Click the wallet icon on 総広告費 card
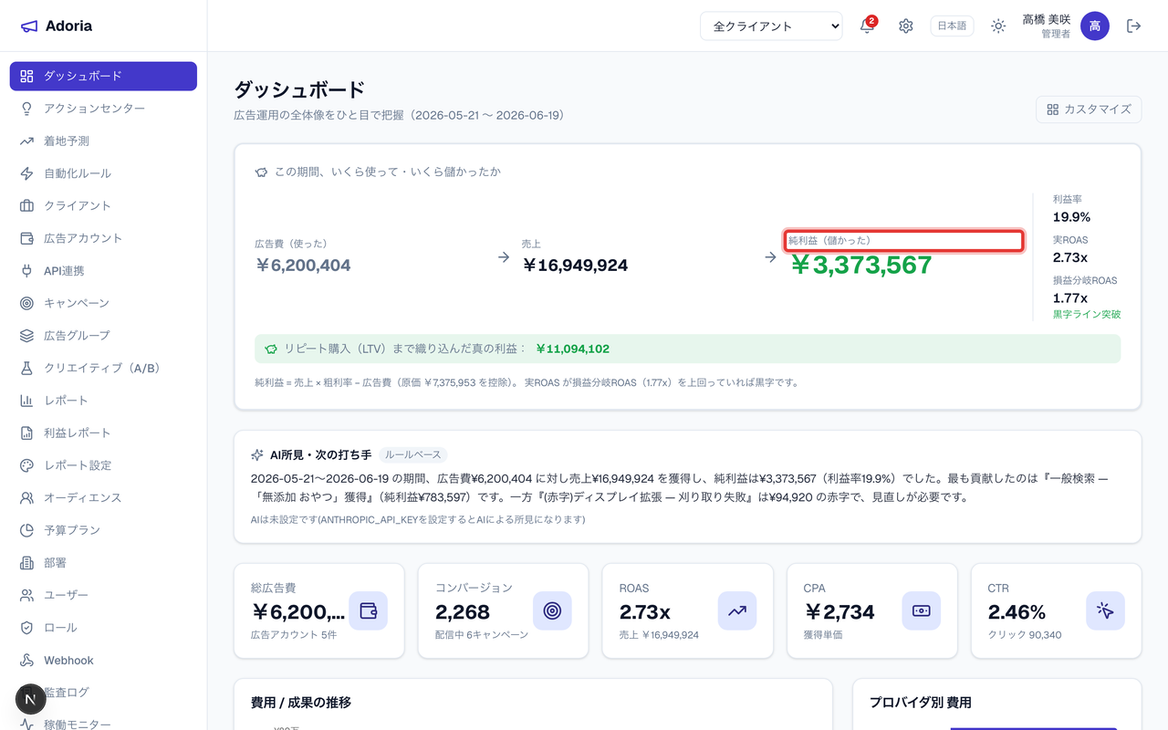Image resolution: width=1168 pixels, height=730 pixels. (x=369, y=610)
